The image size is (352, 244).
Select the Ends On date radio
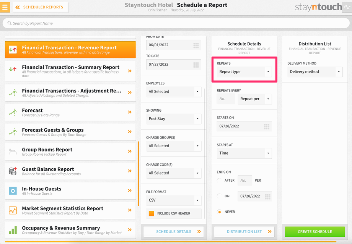tap(220, 196)
